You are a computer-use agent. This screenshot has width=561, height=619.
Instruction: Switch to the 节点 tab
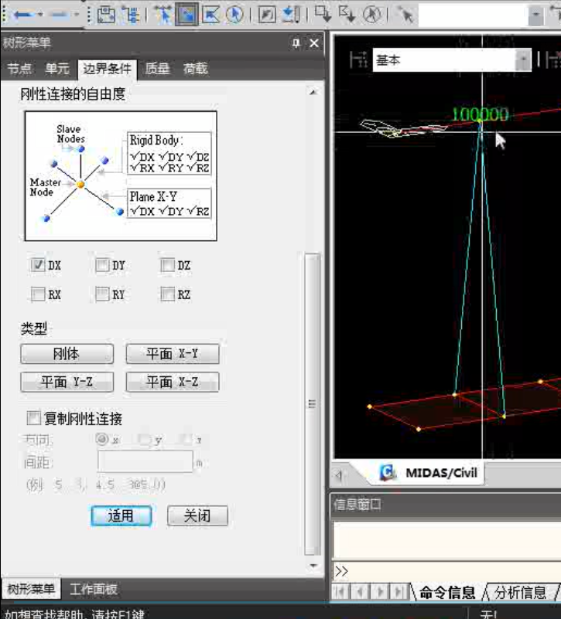(x=19, y=69)
